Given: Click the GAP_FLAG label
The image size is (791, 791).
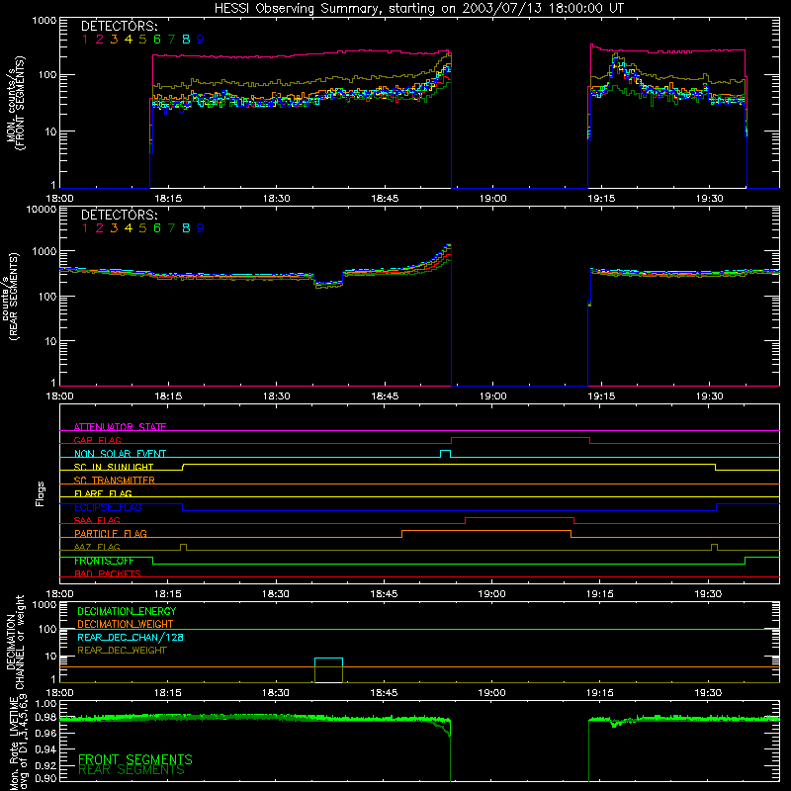Looking at the screenshot, I should point(97,440).
